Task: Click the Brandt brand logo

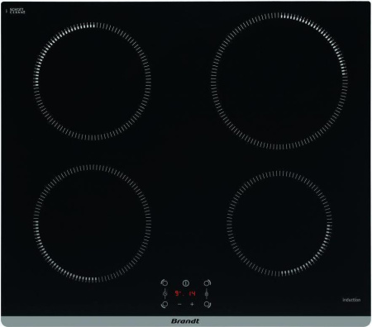Action: (x=185, y=321)
